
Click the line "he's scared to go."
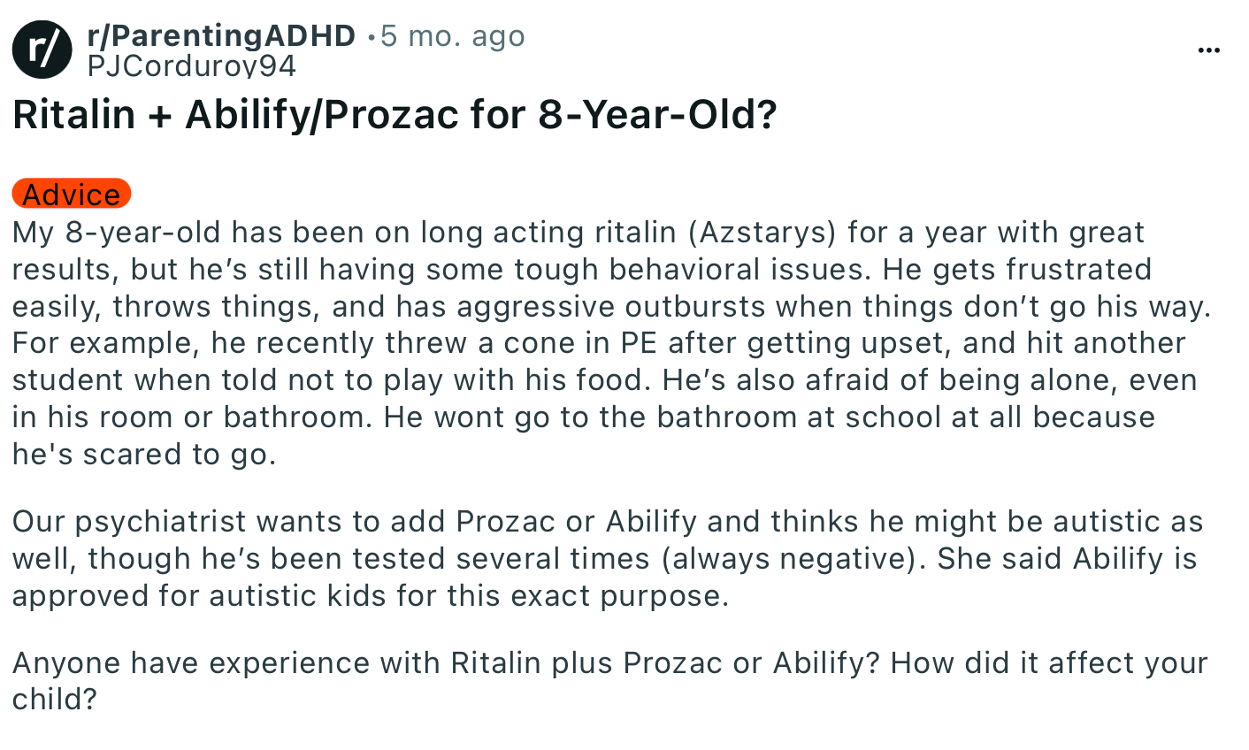144,455
